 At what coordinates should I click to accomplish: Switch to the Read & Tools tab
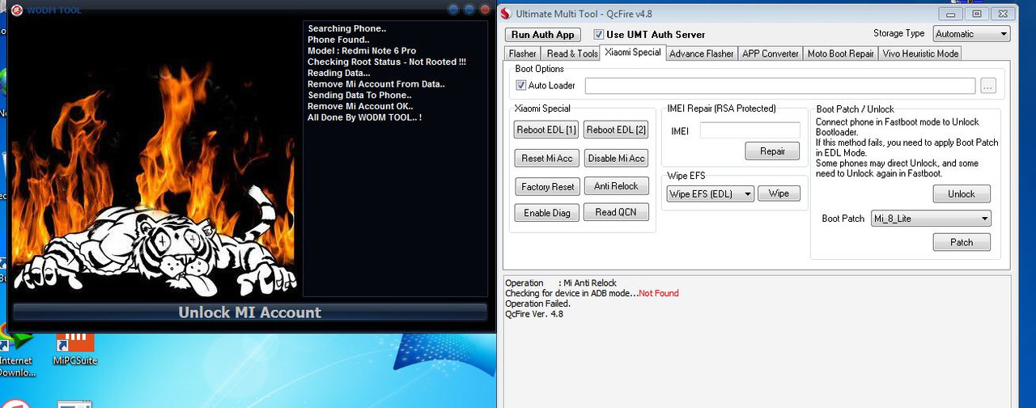572,53
